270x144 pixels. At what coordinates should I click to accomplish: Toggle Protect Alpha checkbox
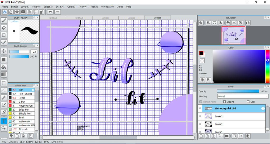pyautogui.click(x=201, y=102)
